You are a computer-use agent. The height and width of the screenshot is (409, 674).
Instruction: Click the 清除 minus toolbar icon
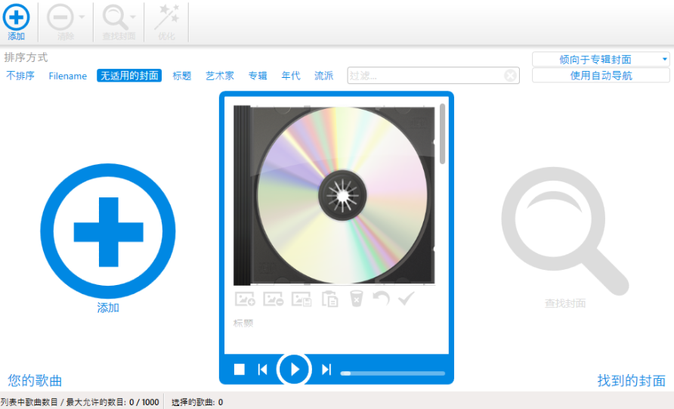(60, 17)
